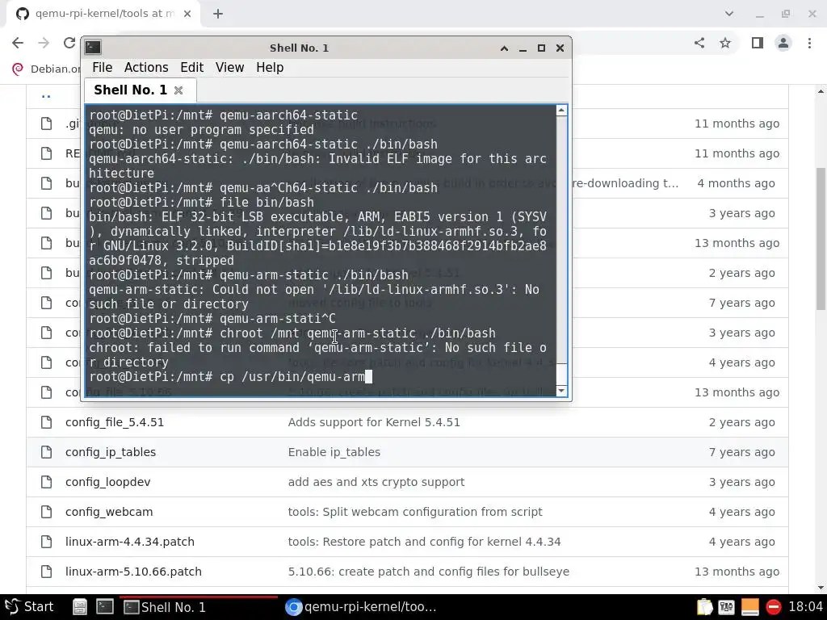Click the orange tray icon
The image size is (827, 620).
[750, 607]
